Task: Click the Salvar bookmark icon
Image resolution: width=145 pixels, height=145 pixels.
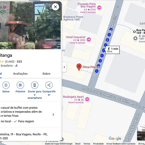Action: coord(6,85)
